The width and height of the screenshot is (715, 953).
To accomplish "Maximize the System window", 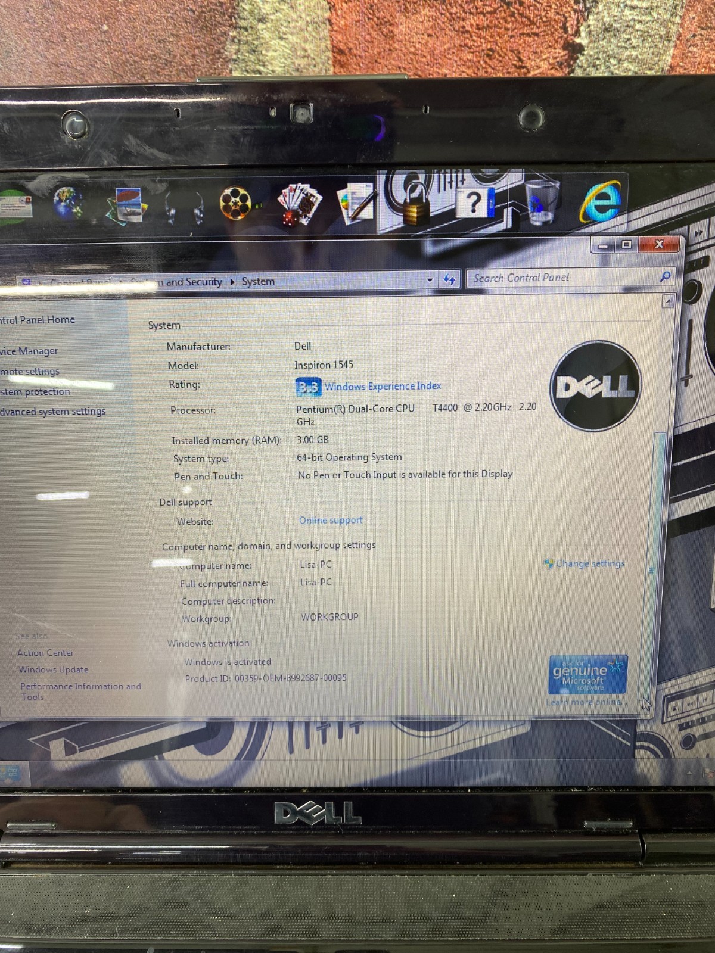I will (x=626, y=244).
